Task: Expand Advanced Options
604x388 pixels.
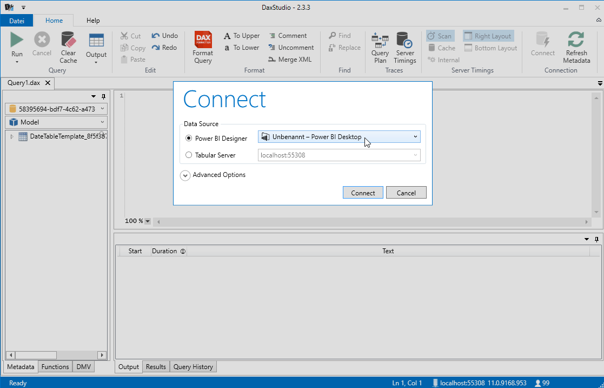Action: (185, 175)
